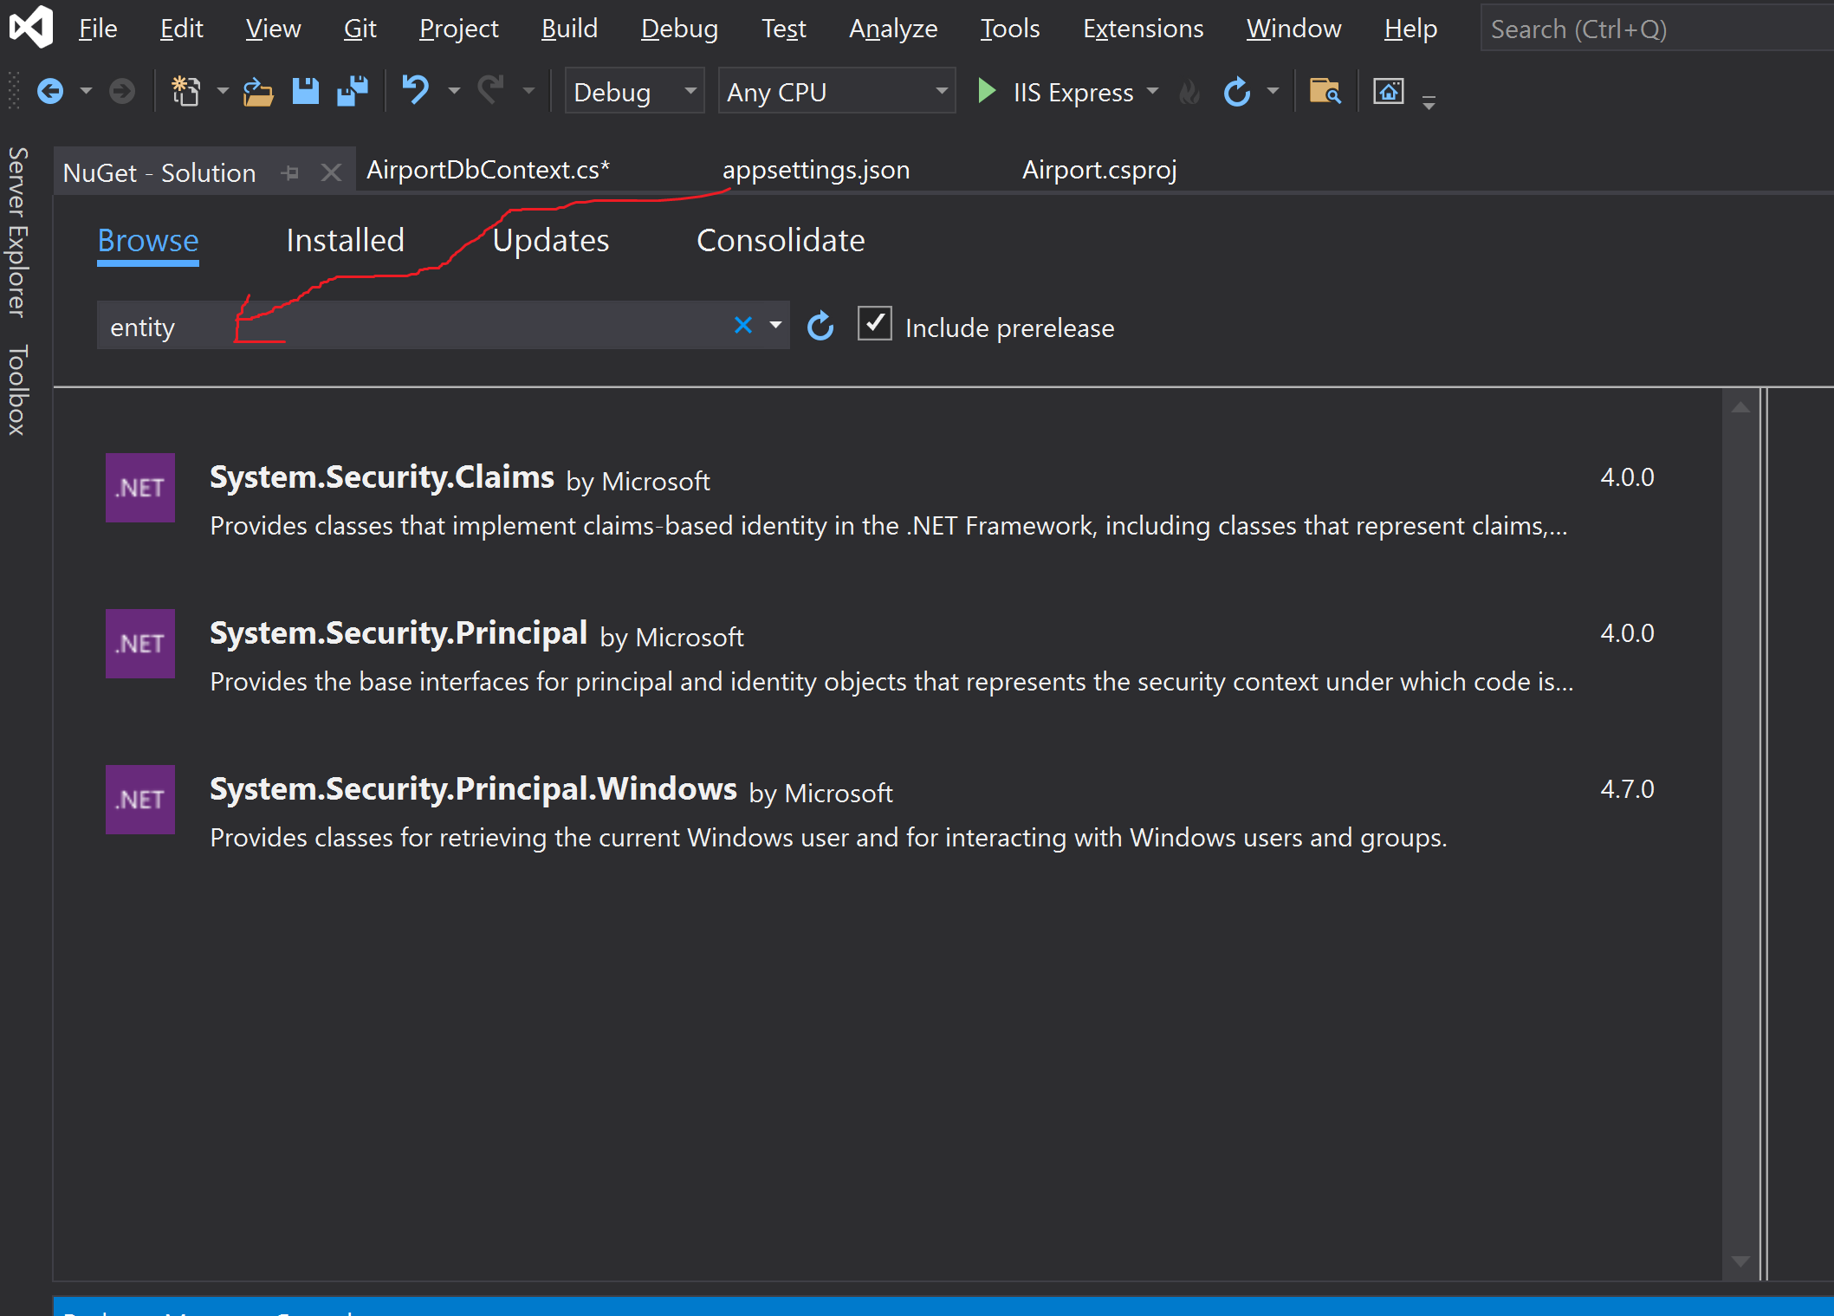The height and width of the screenshot is (1316, 1834).
Task: Click the Open File folder icon
Action: click(257, 91)
